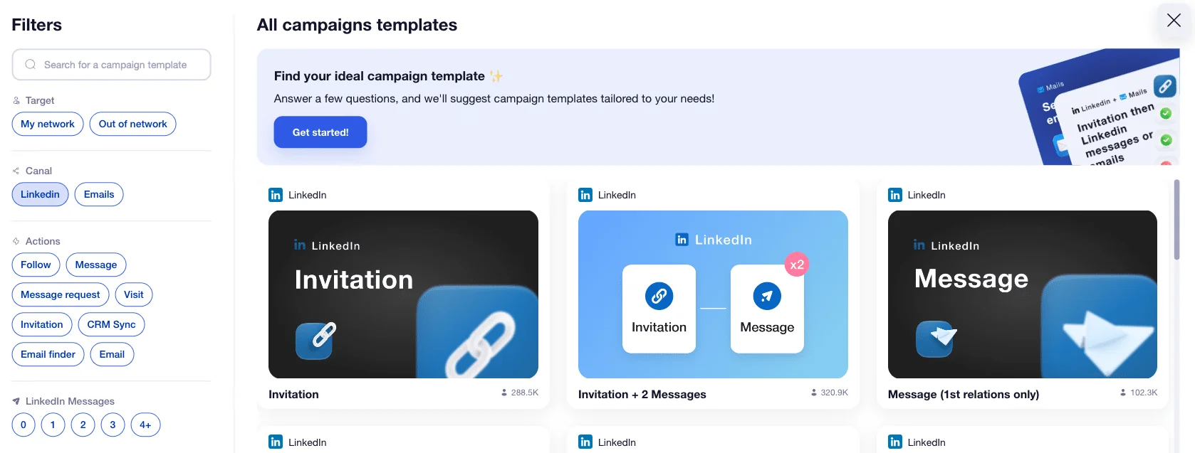Click the LinkedIn Messages paper plane icon
The image size is (1195, 453).
point(16,401)
